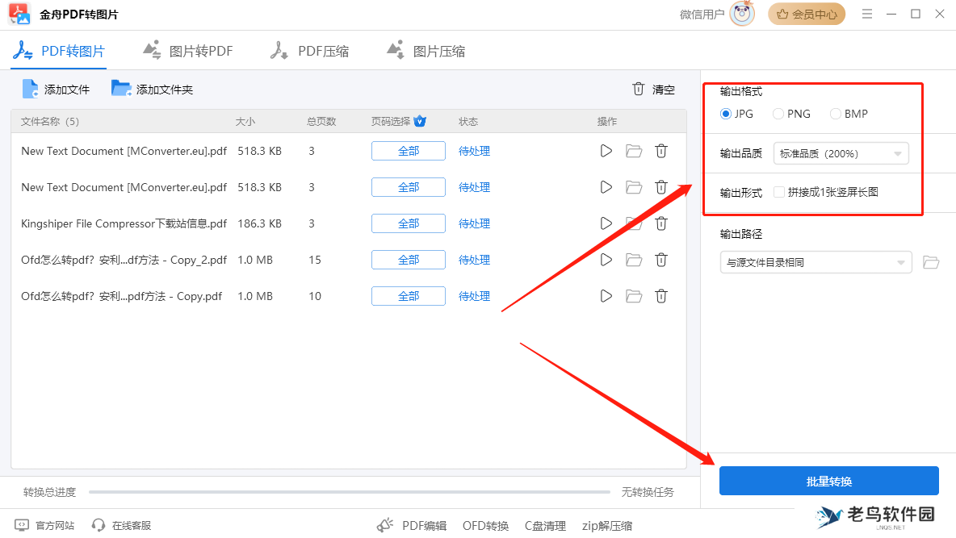Delete the last Ofd怎么转pdf file with trash icon
This screenshot has height=538, width=956.
tap(661, 296)
